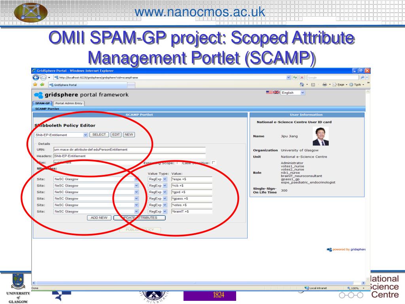This screenshot has width=405, height=304.
Task: Click the 'espe_paediatric_endocrinologist' role text
Action: pyautogui.click(x=308, y=182)
